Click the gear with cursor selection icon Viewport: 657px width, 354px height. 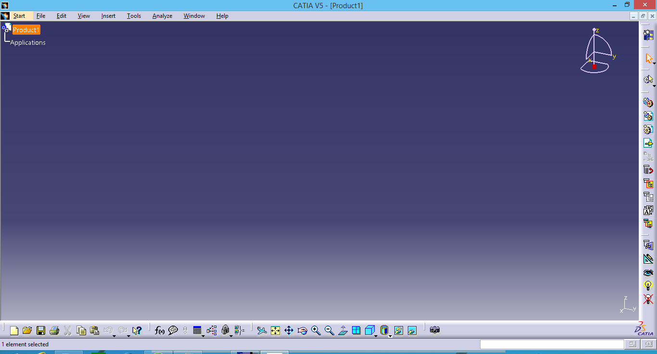[x=648, y=79]
